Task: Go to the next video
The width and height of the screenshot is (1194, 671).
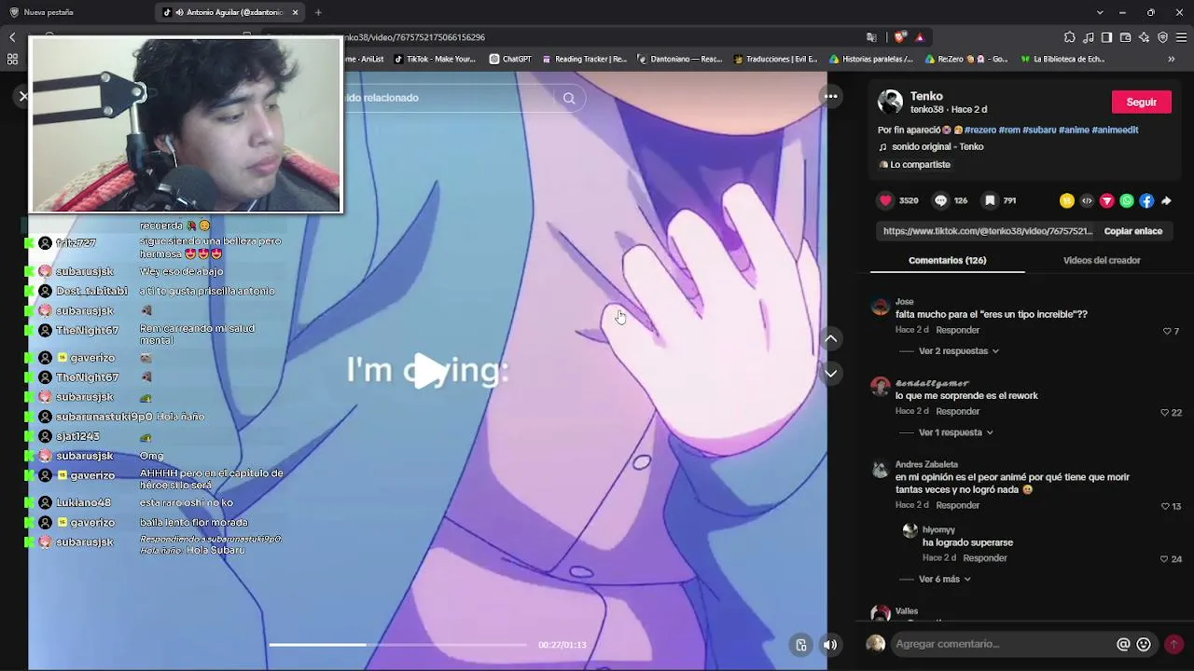Action: 830,373
